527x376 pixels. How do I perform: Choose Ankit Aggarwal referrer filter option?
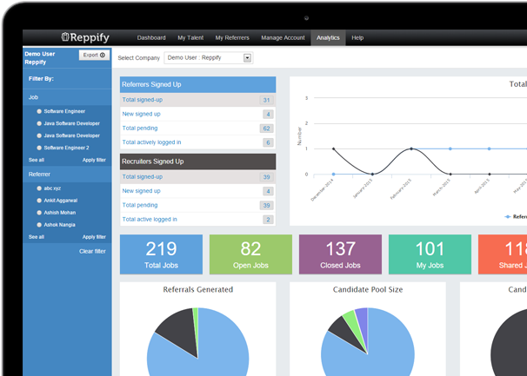point(39,201)
